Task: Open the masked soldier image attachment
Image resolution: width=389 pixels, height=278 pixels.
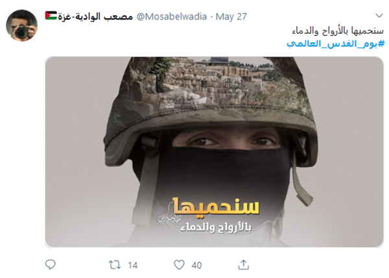Action: (x=215, y=152)
